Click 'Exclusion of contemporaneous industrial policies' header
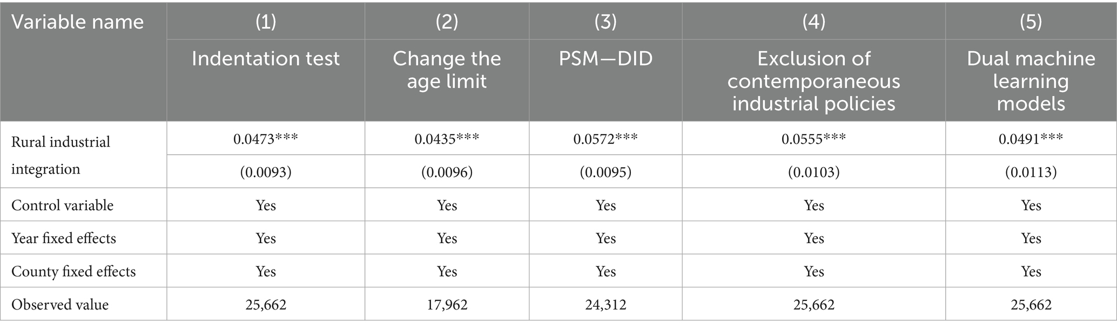This screenshot has height=330, width=1117. (813, 81)
